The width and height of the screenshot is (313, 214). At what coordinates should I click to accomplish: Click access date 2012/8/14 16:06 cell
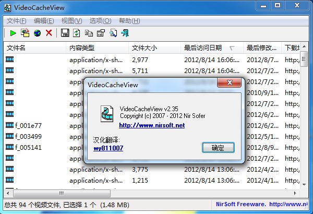pyautogui.click(x=212, y=60)
